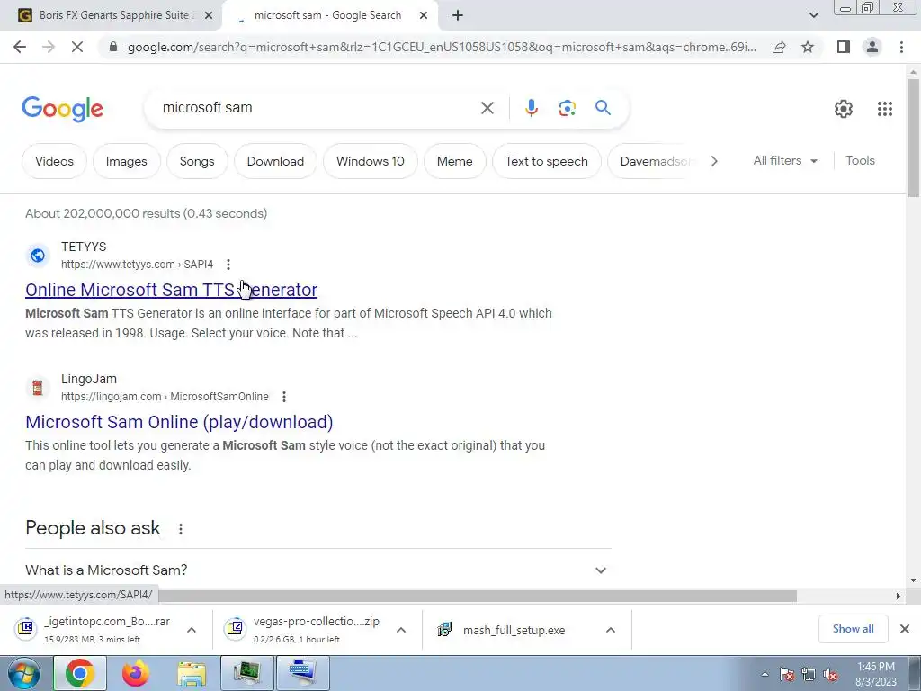Close the downloads bar
Viewport: 921px width, 691px height.
(x=905, y=629)
